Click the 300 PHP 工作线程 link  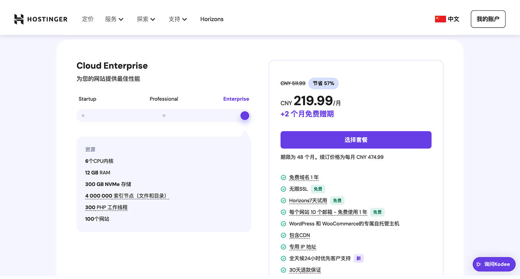pyautogui.click(x=106, y=207)
